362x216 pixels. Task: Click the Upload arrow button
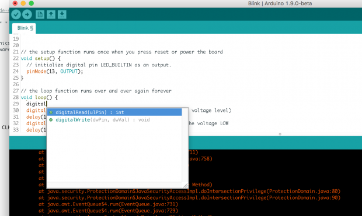click(27, 15)
